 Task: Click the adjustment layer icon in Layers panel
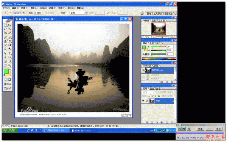[x=162, y=122]
